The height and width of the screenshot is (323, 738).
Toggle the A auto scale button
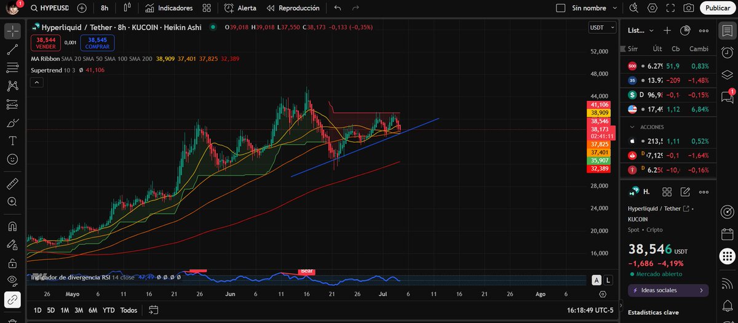597,280
